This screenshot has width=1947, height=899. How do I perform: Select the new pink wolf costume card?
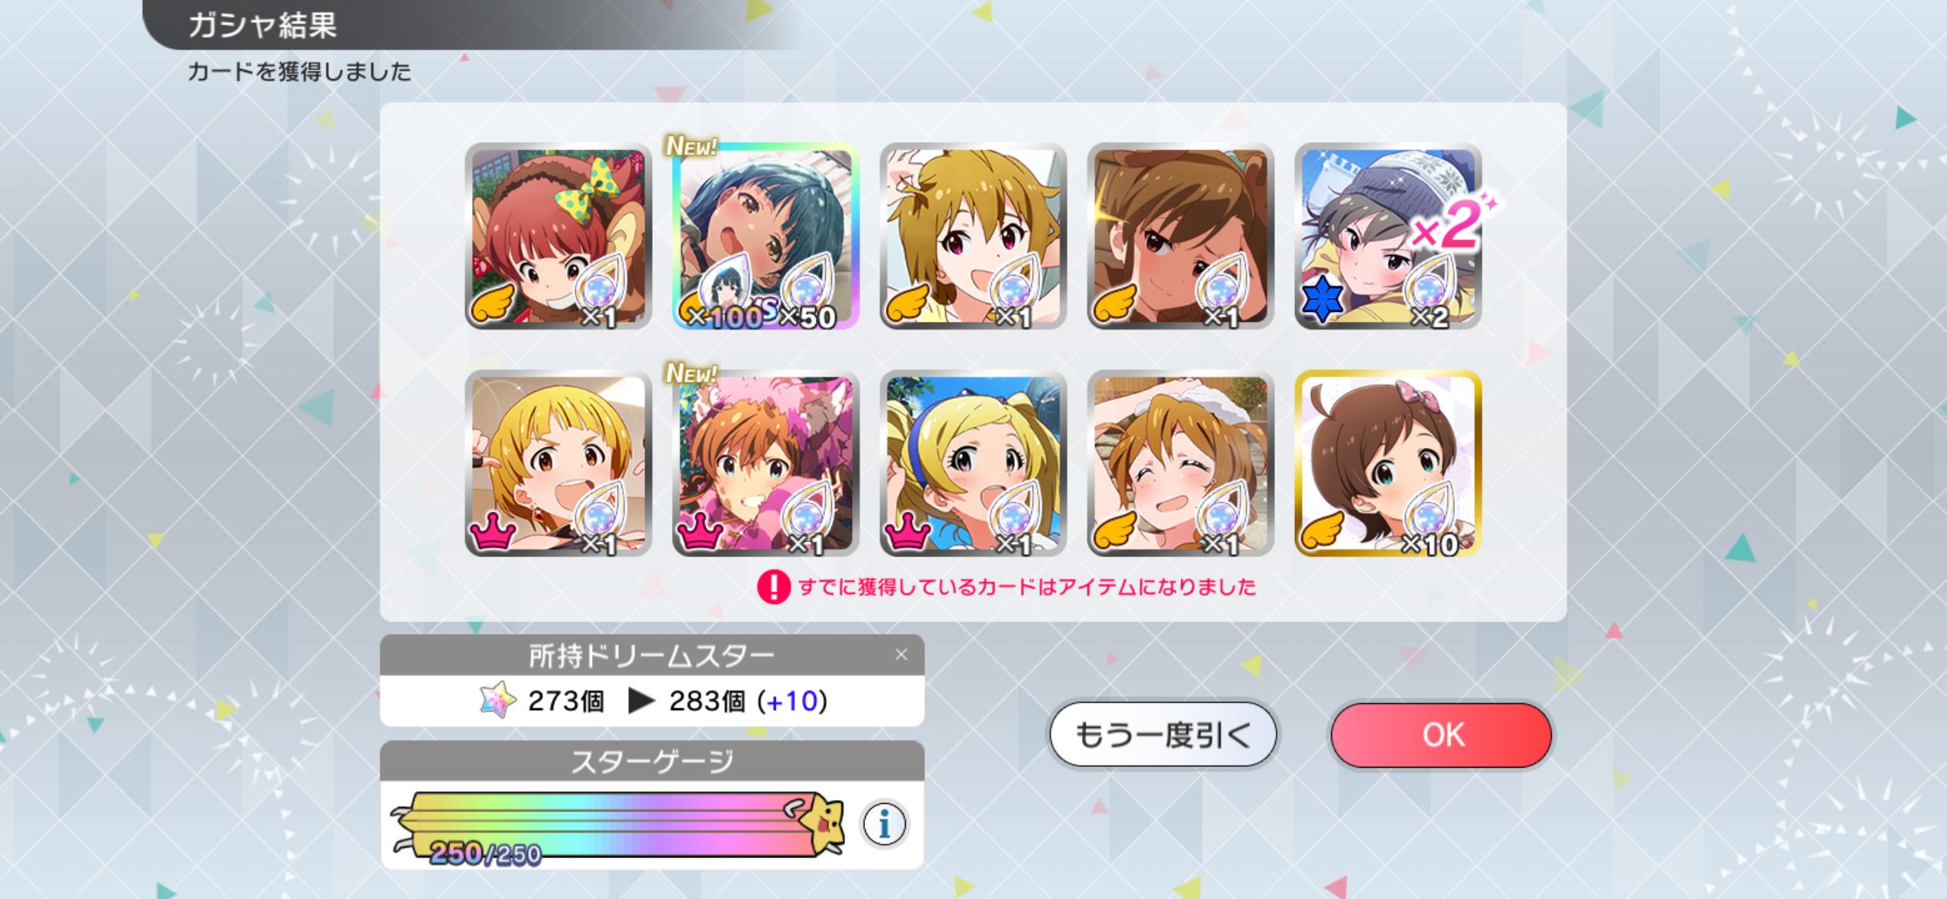765,463
